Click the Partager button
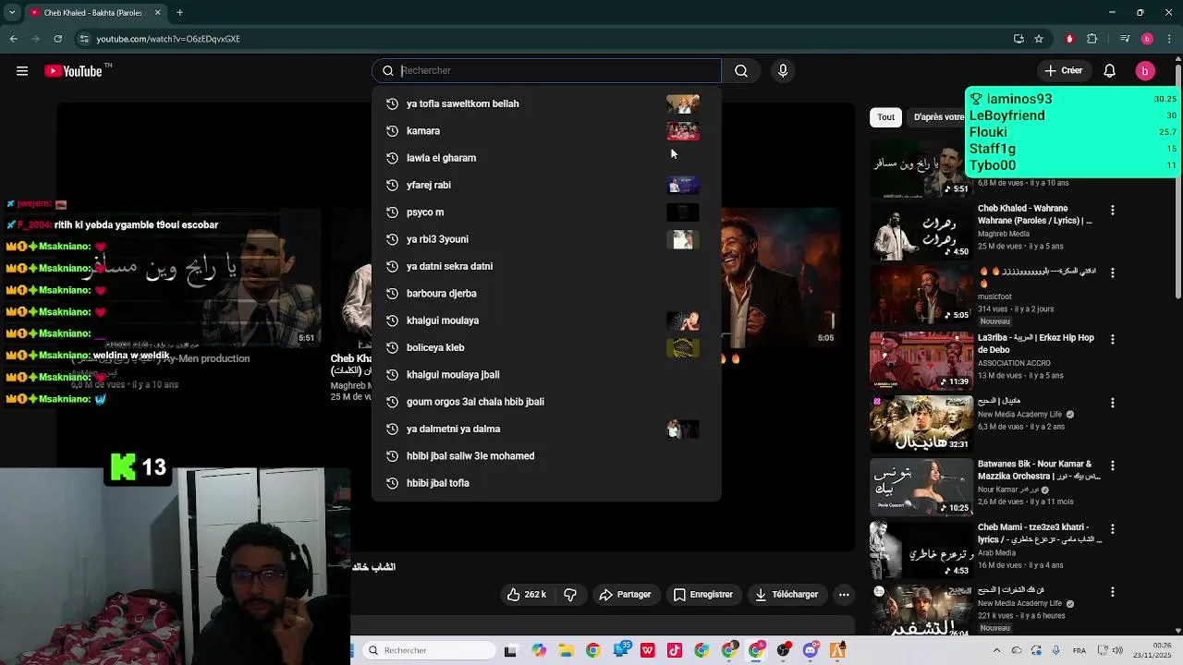The image size is (1183, 665). (x=625, y=595)
